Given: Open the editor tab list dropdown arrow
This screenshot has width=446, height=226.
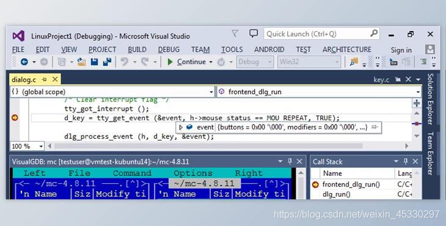Looking at the screenshot, I should point(418,79).
